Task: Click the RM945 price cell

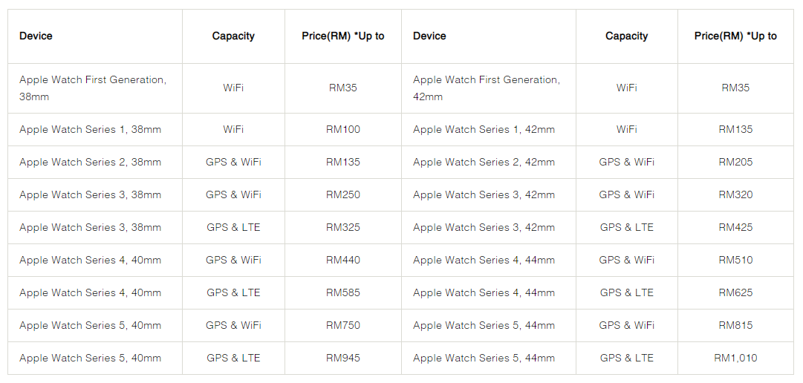Action: pyautogui.click(x=342, y=358)
